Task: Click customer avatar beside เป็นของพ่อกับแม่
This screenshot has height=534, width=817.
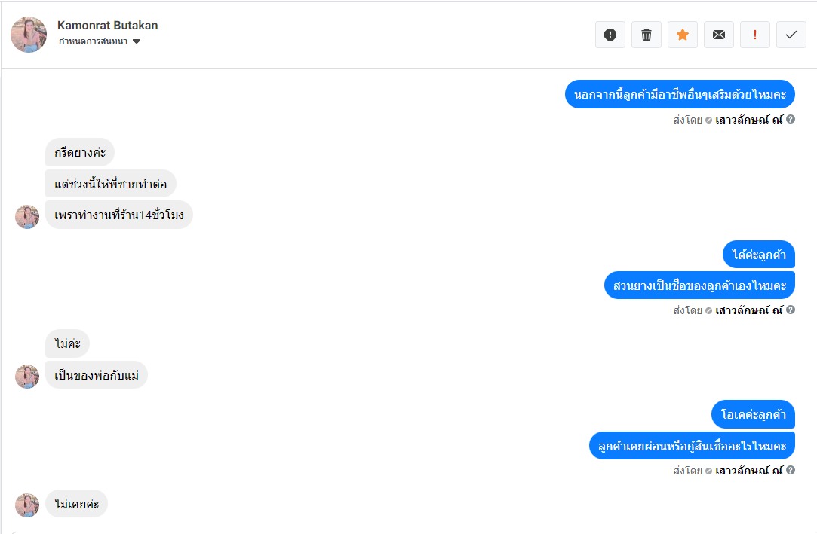Action: 27,376
